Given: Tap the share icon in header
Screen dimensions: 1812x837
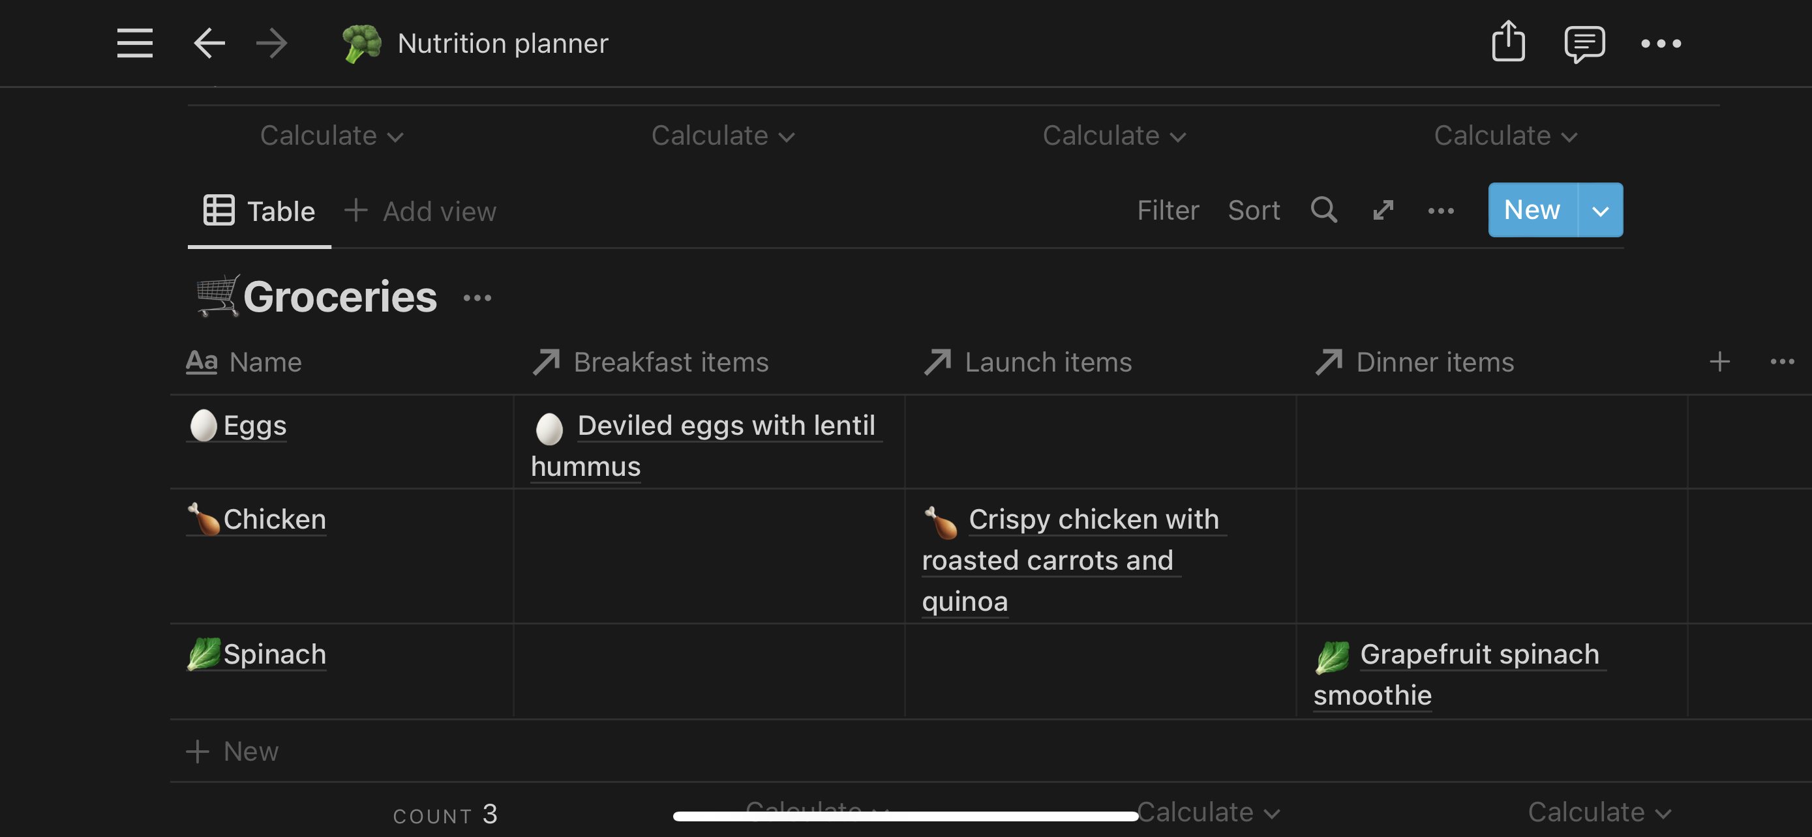Looking at the screenshot, I should click(1508, 42).
